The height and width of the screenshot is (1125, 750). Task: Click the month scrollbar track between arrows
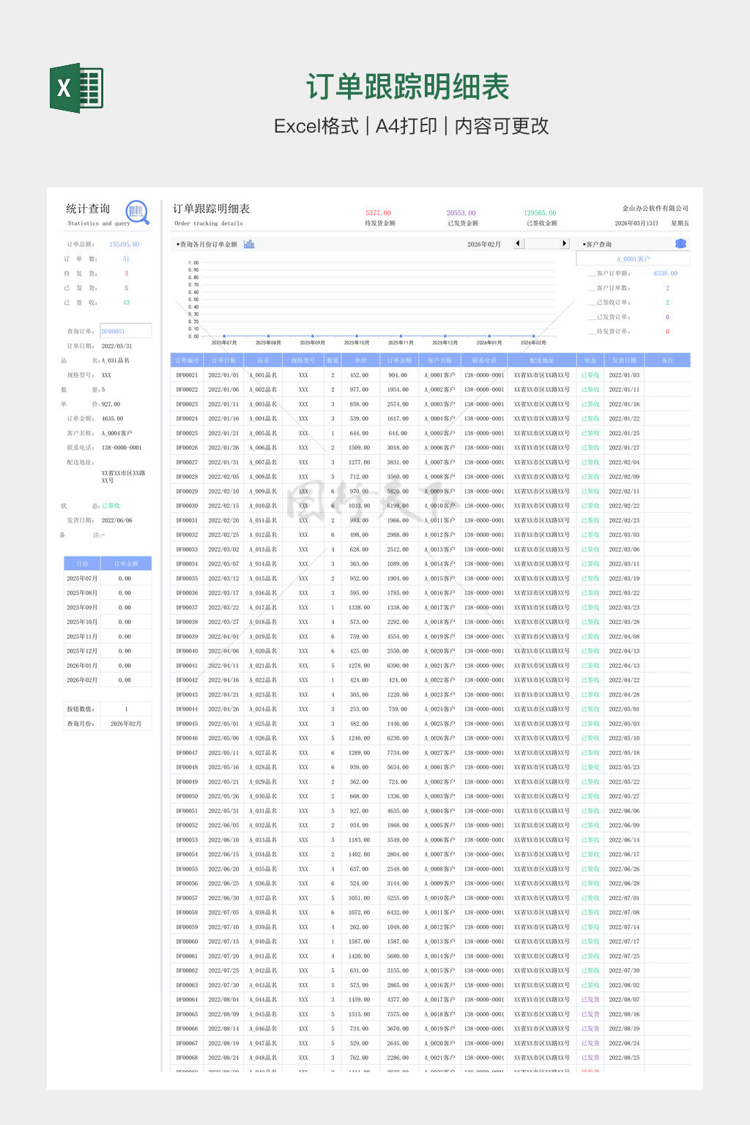542,244
